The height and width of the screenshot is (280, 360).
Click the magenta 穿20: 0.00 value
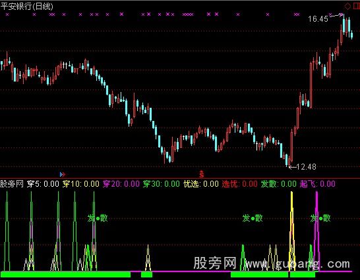click(121, 183)
